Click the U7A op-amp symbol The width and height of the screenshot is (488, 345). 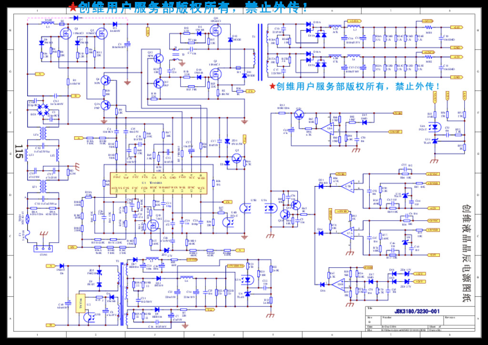pyautogui.click(x=347, y=233)
